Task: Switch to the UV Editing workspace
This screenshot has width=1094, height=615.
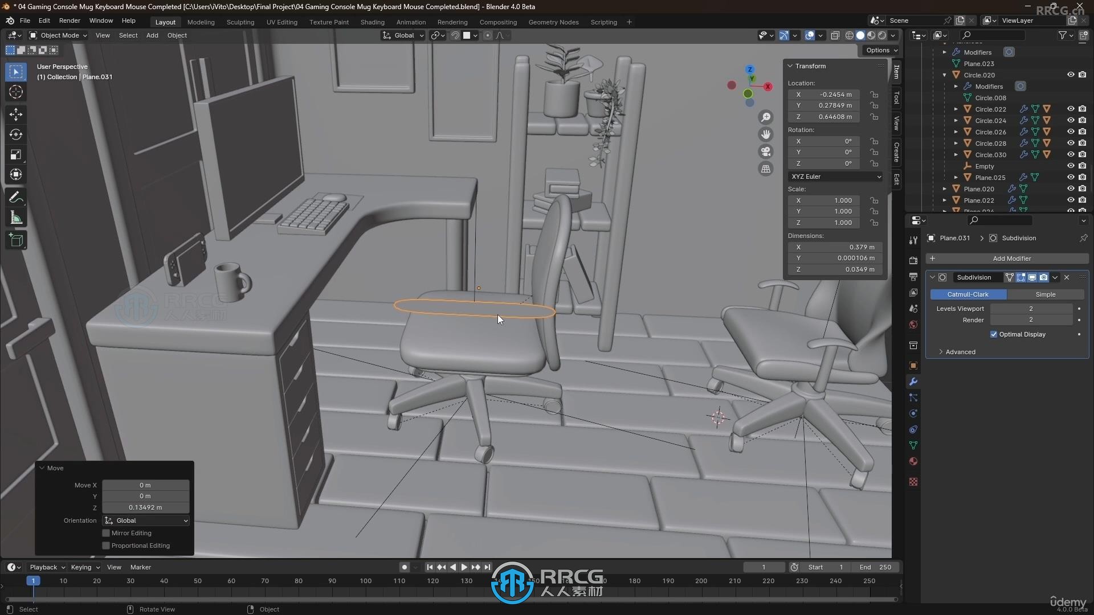Action: pyautogui.click(x=282, y=22)
